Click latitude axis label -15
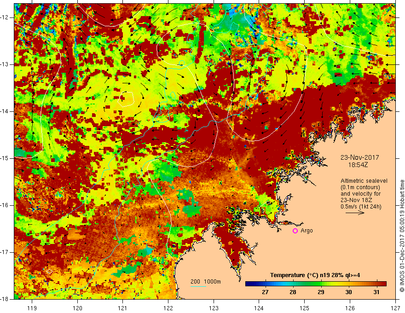 (x=5, y=158)
